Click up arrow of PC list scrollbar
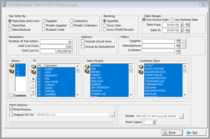210x139 pixels. click(77, 66)
